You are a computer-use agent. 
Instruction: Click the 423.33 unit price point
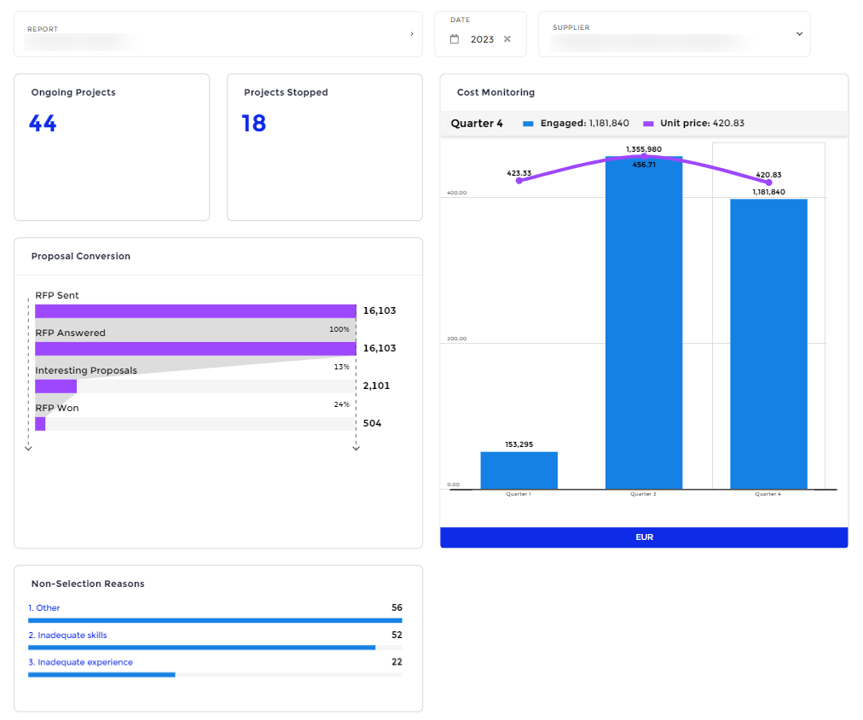coord(518,181)
